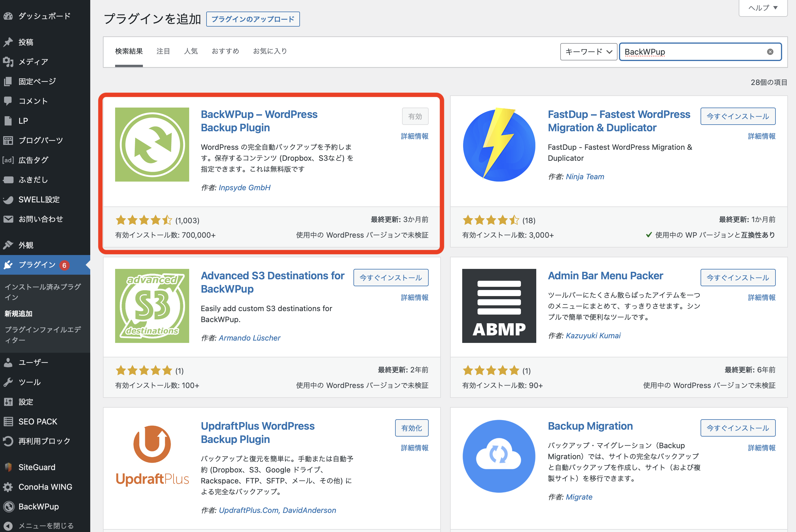Screen dimensions: 796x532
Task: Click the media icon beside メディア
Action: point(8,62)
